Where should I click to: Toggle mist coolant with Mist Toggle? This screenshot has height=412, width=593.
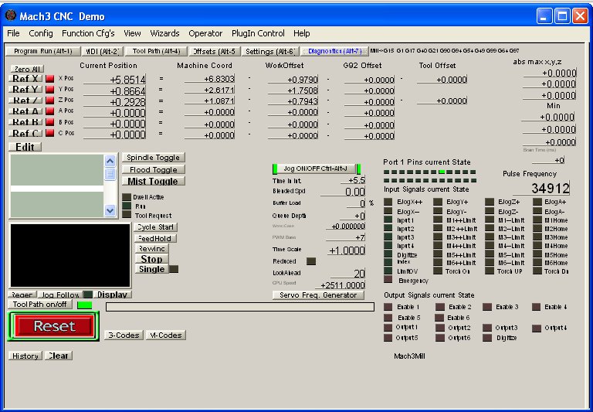point(154,181)
